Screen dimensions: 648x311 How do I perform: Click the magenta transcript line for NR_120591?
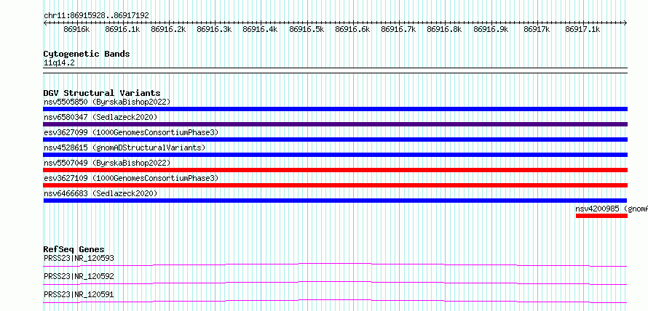click(x=335, y=301)
